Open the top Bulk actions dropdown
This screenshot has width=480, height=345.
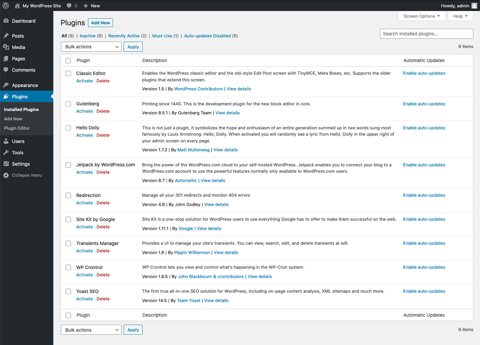click(91, 47)
